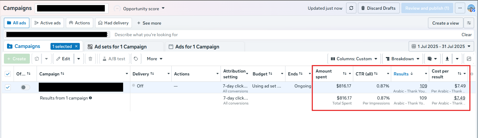478x138 pixels.
Task: Click the Create a view button
Action: [446, 23]
